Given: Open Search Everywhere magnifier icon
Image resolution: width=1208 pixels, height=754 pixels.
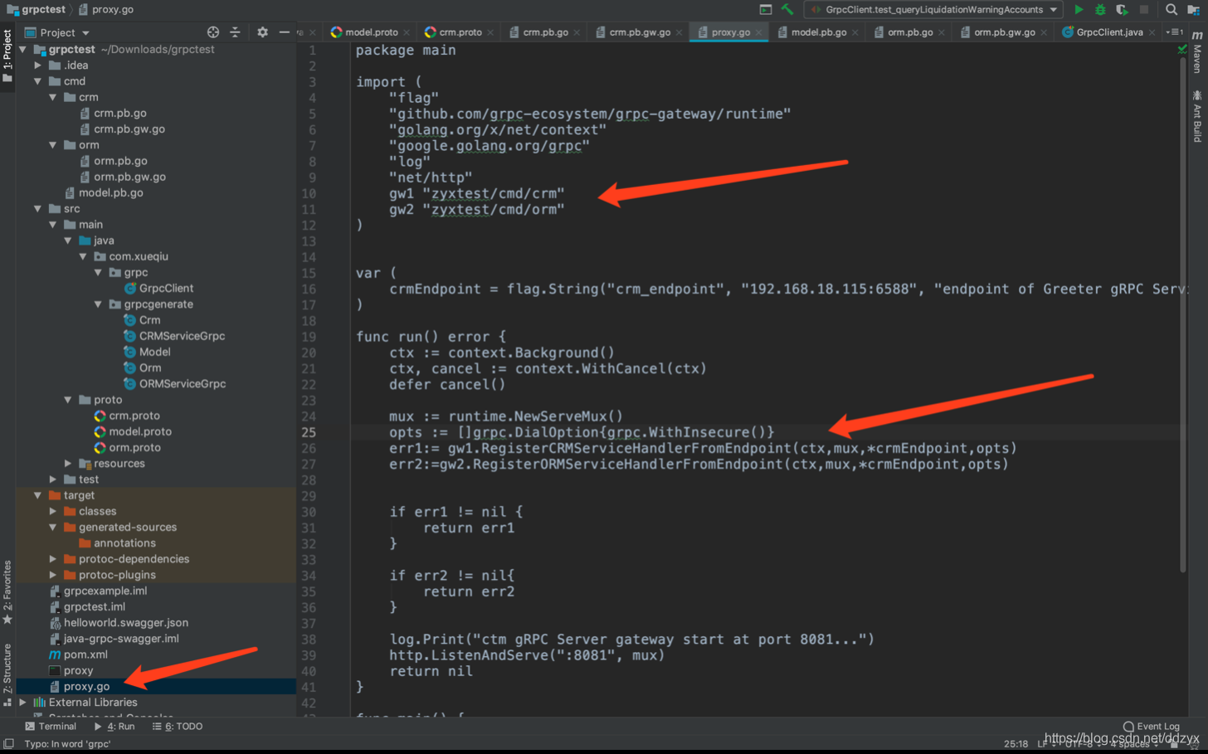Looking at the screenshot, I should (x=1171, y=10).
